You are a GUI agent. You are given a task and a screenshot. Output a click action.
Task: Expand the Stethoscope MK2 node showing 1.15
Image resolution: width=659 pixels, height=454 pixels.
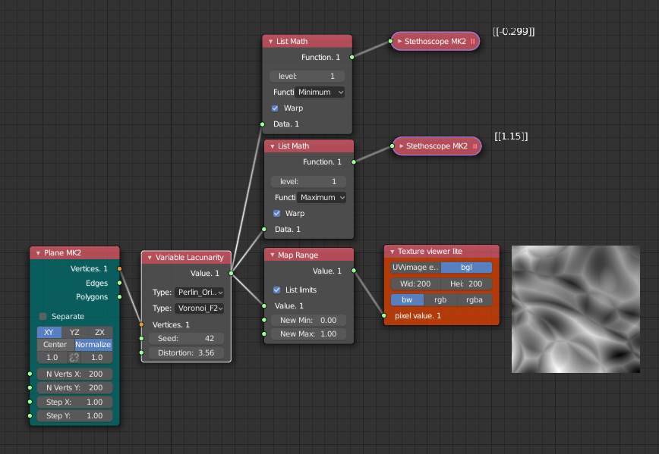tap(402, 146)
